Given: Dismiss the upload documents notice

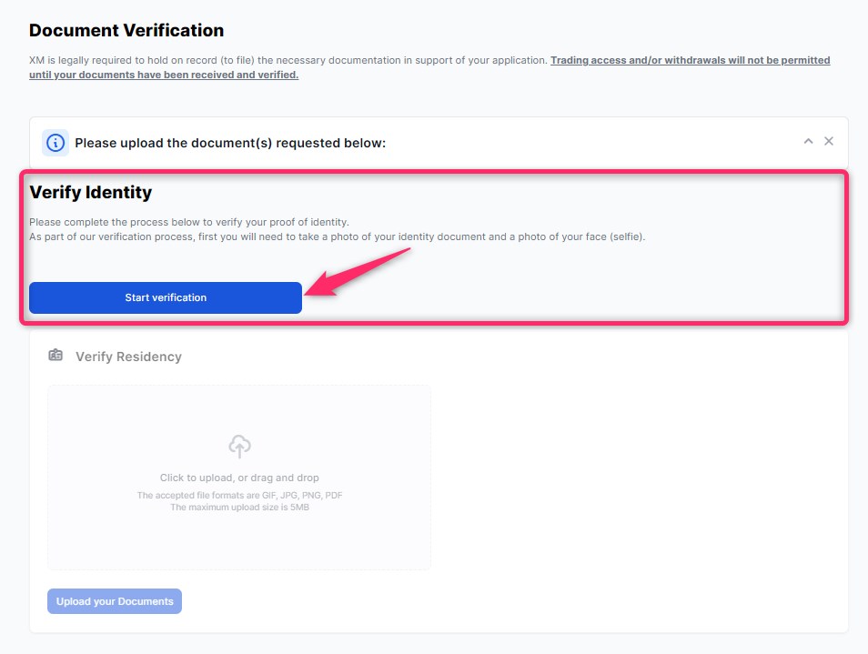Looking at the screenshot, I should click(x=829, y=141).
